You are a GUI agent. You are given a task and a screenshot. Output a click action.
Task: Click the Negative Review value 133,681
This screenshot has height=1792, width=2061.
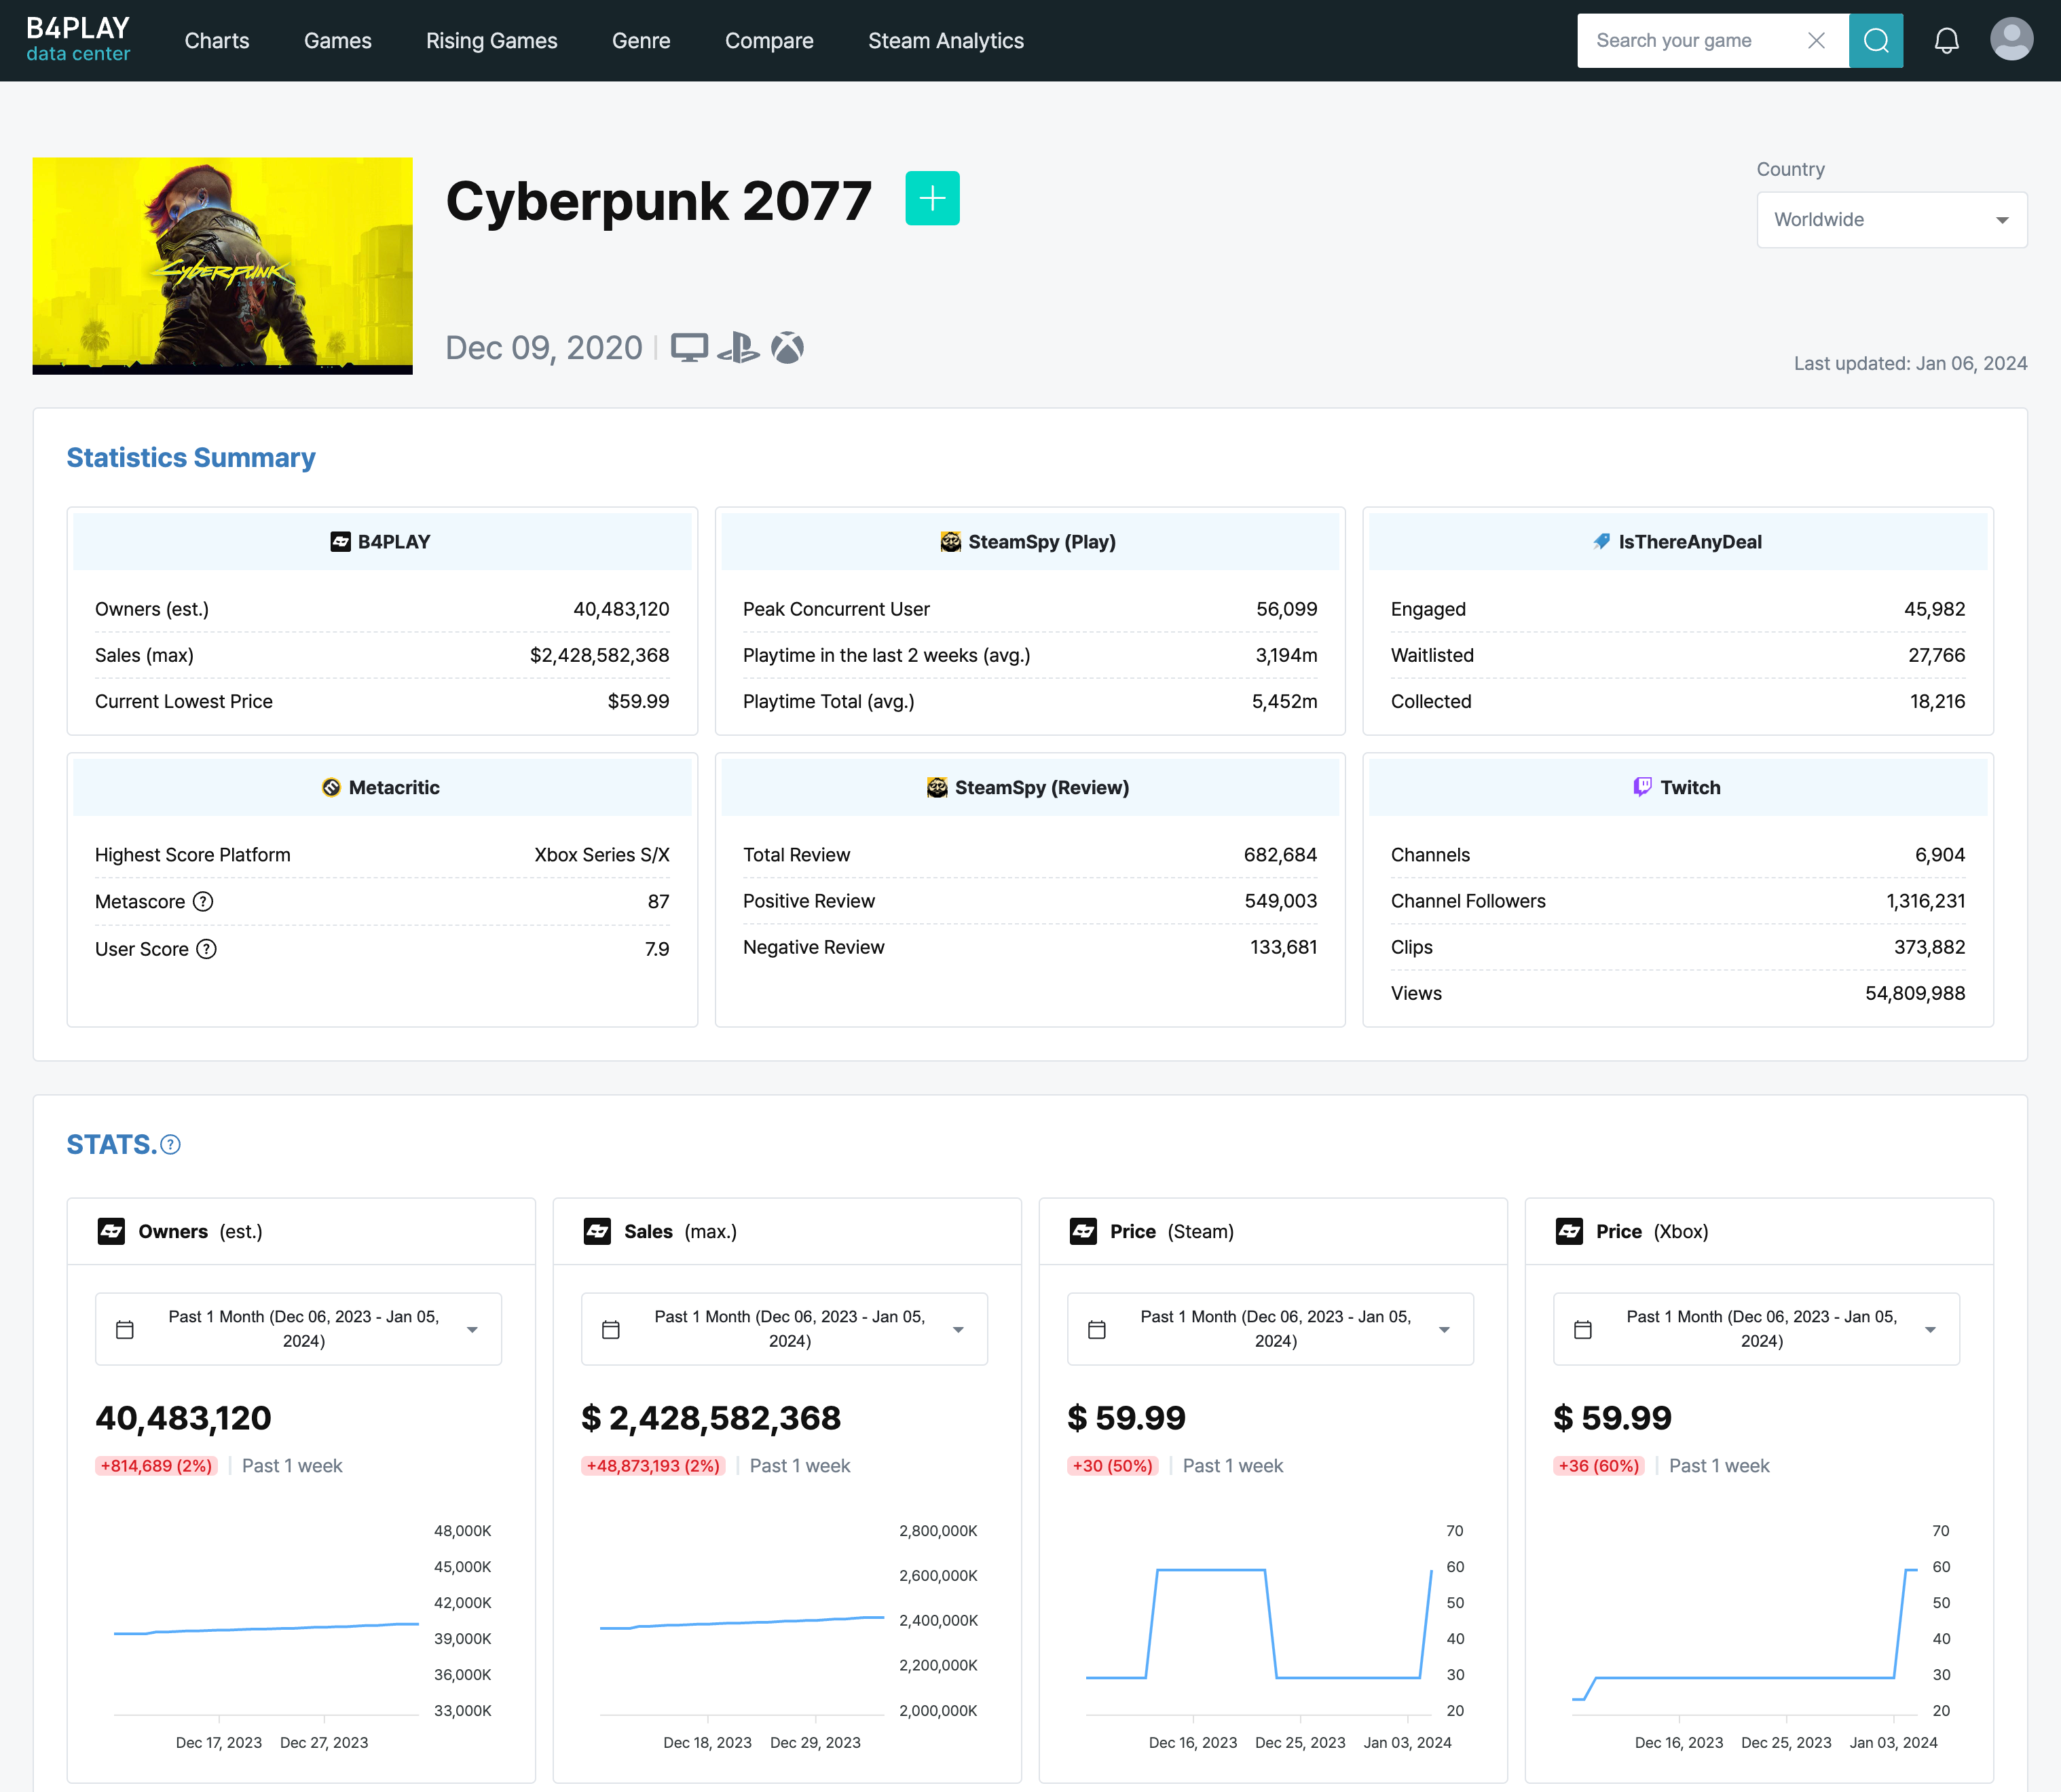[1283, 947]
